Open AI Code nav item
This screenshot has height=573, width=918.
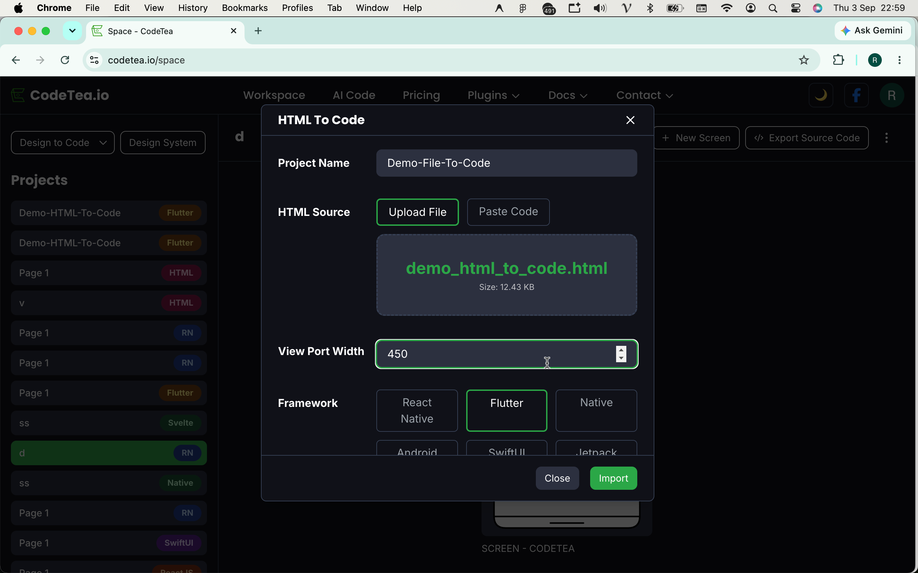click(x=353, y=95)
